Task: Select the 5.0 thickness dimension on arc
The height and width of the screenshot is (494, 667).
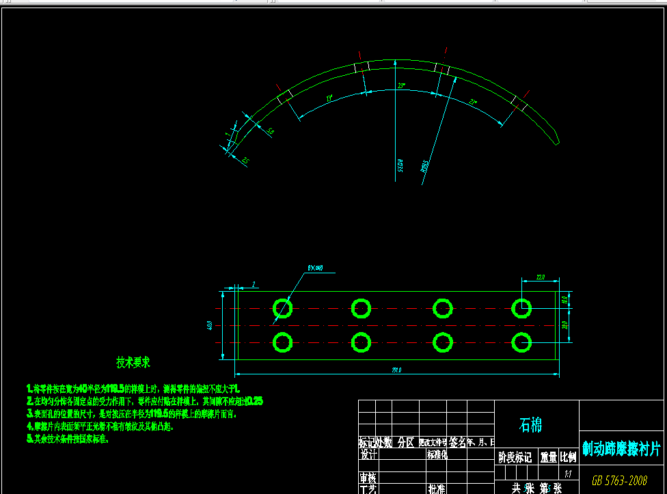Action: pos(271,131)
